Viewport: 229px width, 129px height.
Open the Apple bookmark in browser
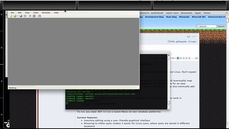coord(198,13)
